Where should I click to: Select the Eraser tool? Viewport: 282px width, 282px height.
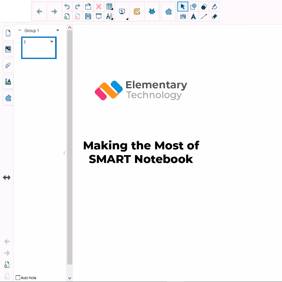(214, 16)
